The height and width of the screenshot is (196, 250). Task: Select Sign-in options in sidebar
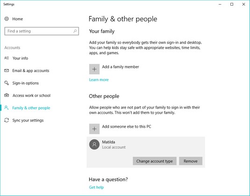[x=26, y=83]
